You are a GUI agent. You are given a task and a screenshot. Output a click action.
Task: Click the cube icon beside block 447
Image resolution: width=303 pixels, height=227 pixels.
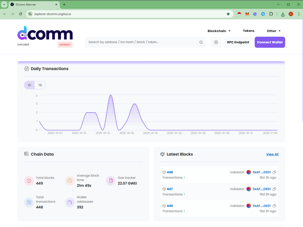tap(164, 189)
